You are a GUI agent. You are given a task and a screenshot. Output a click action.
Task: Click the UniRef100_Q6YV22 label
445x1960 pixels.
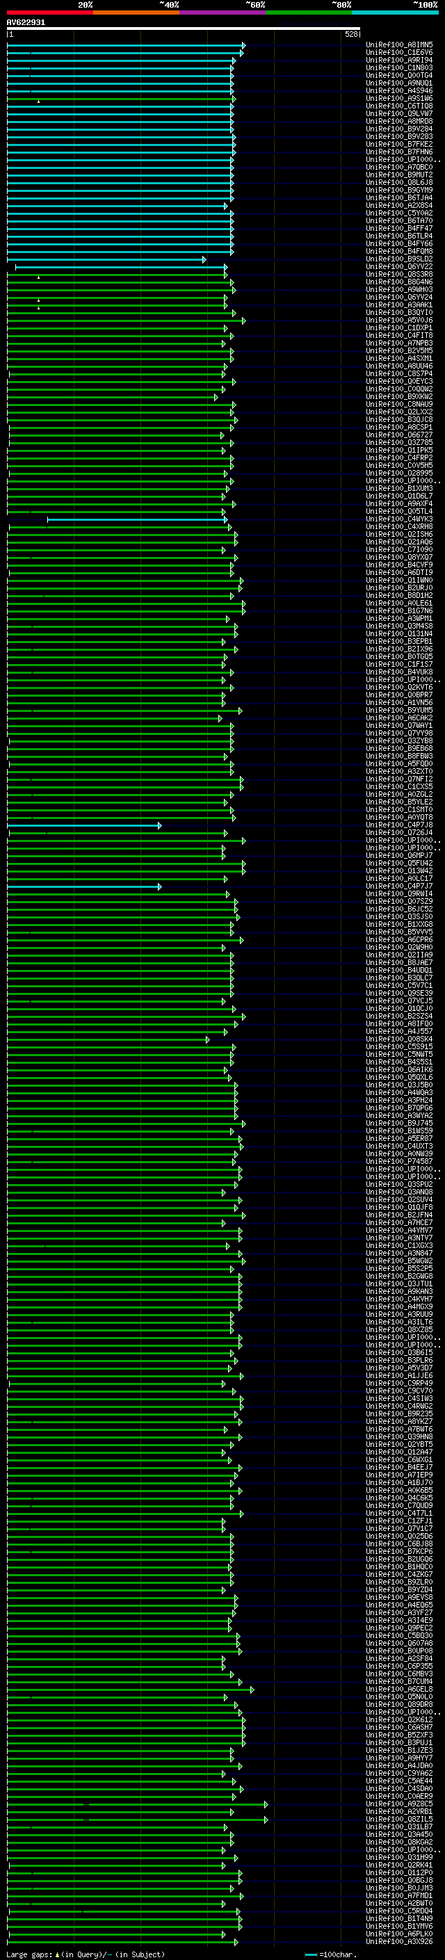point(399,267)
